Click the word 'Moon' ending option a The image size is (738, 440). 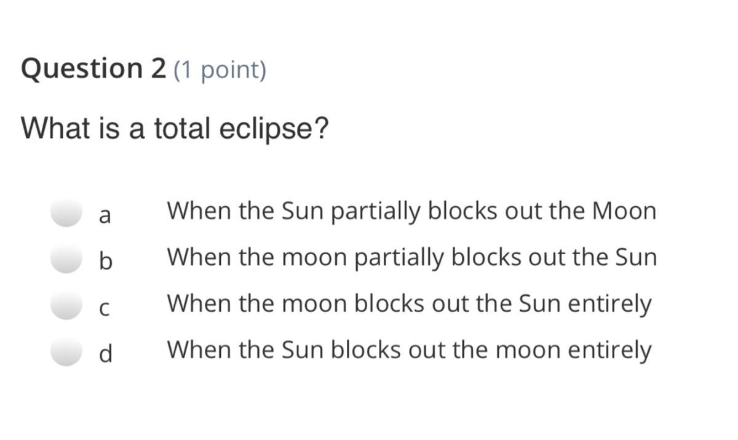(624, 212)
